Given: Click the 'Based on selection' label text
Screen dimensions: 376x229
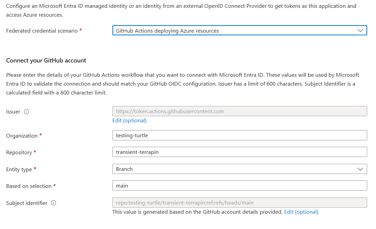Looking at the screenshot, I should point(29,186).
